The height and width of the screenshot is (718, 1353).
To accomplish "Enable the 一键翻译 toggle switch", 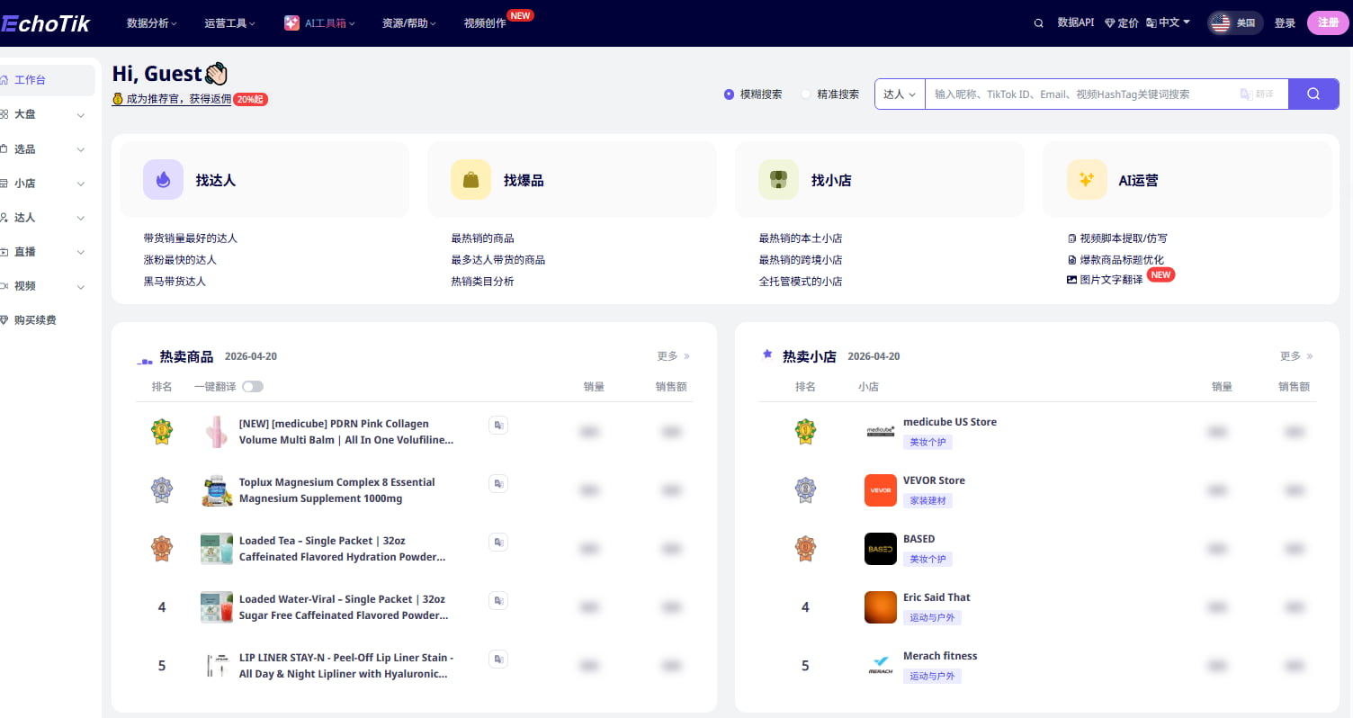I will (x=253, y=387).
